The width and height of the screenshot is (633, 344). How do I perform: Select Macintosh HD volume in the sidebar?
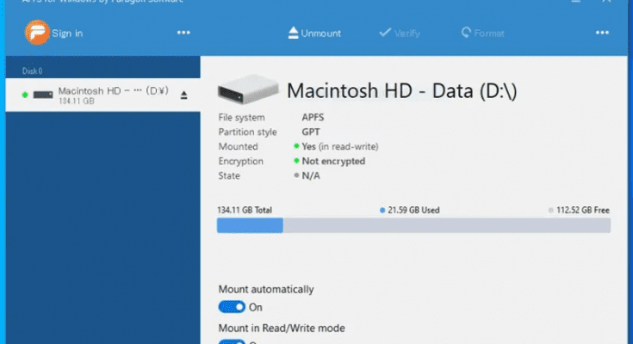[x=103, y=95]
